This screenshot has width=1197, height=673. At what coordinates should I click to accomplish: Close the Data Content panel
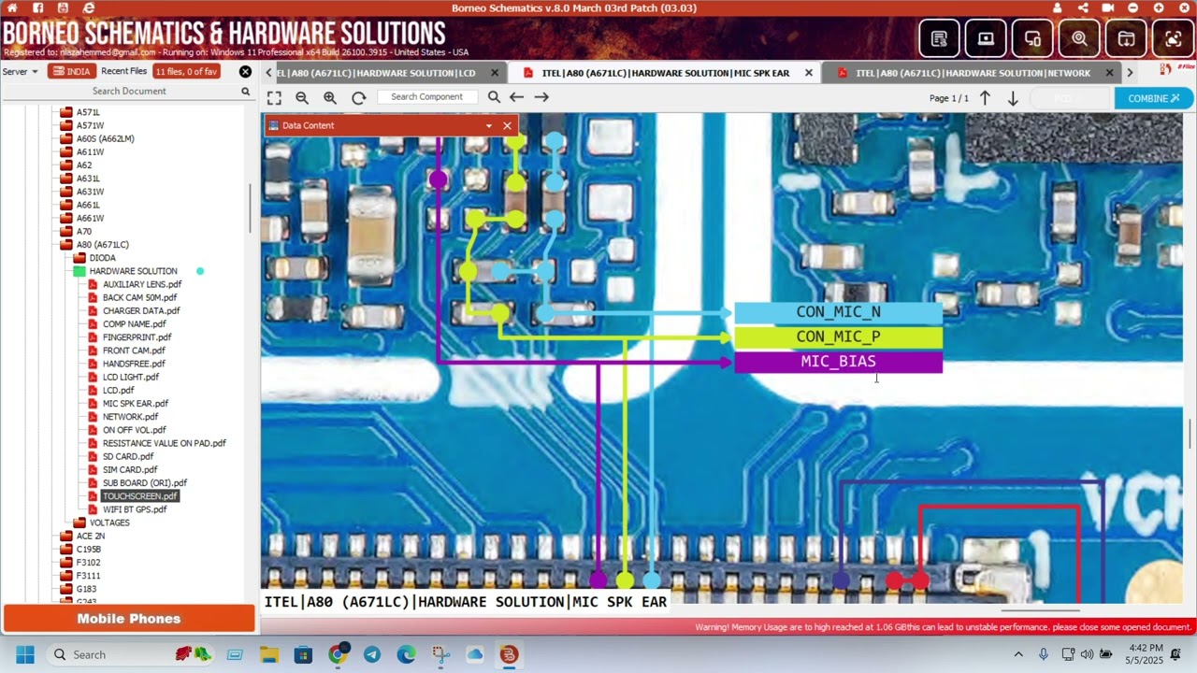coord(507,125)
